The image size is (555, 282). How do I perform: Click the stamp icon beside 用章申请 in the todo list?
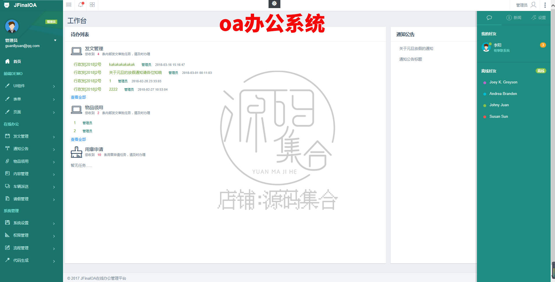click(77, 152)
